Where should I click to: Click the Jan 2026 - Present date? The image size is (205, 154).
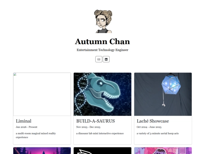(x=27, y=127)
